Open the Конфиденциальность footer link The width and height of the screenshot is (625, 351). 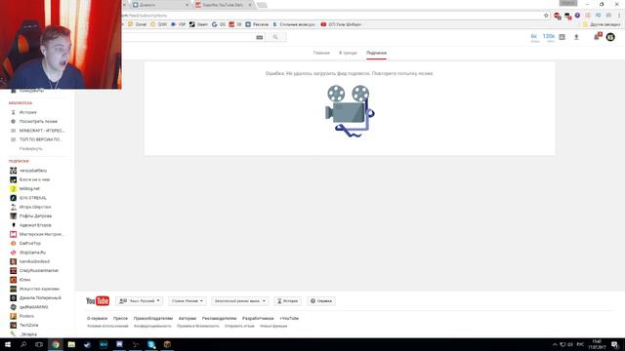pos(152,326)
